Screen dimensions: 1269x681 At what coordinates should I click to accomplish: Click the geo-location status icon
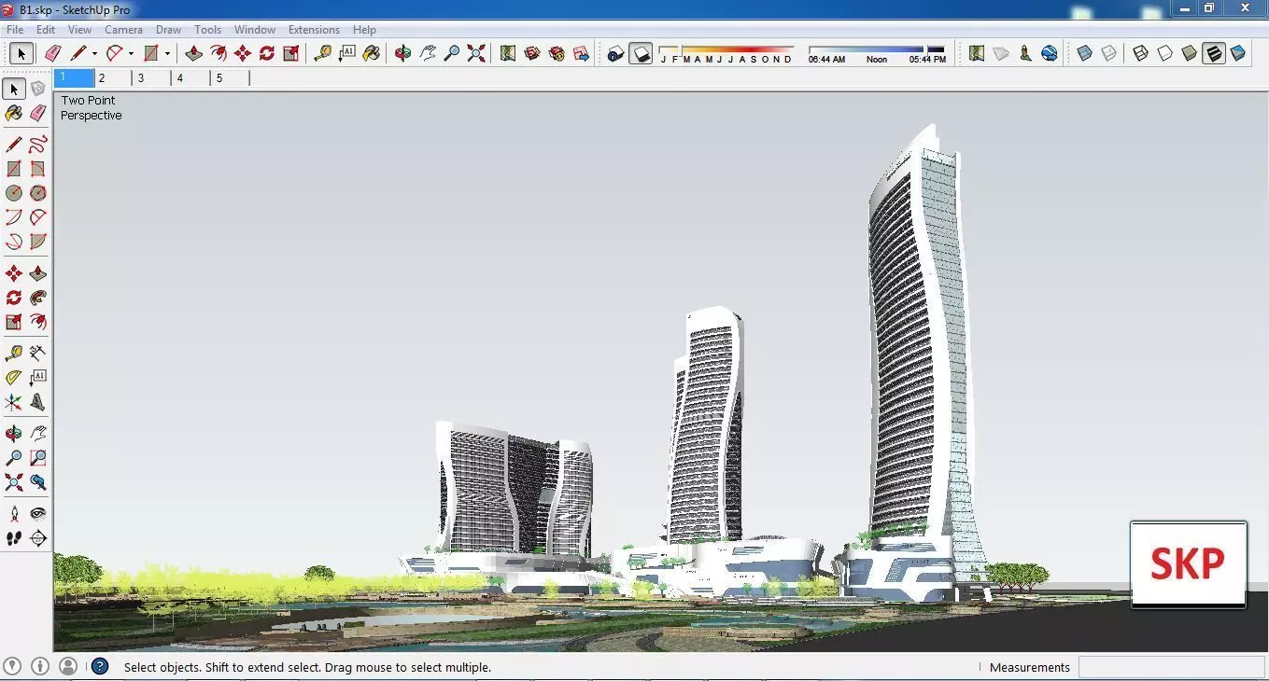(11, 666)
